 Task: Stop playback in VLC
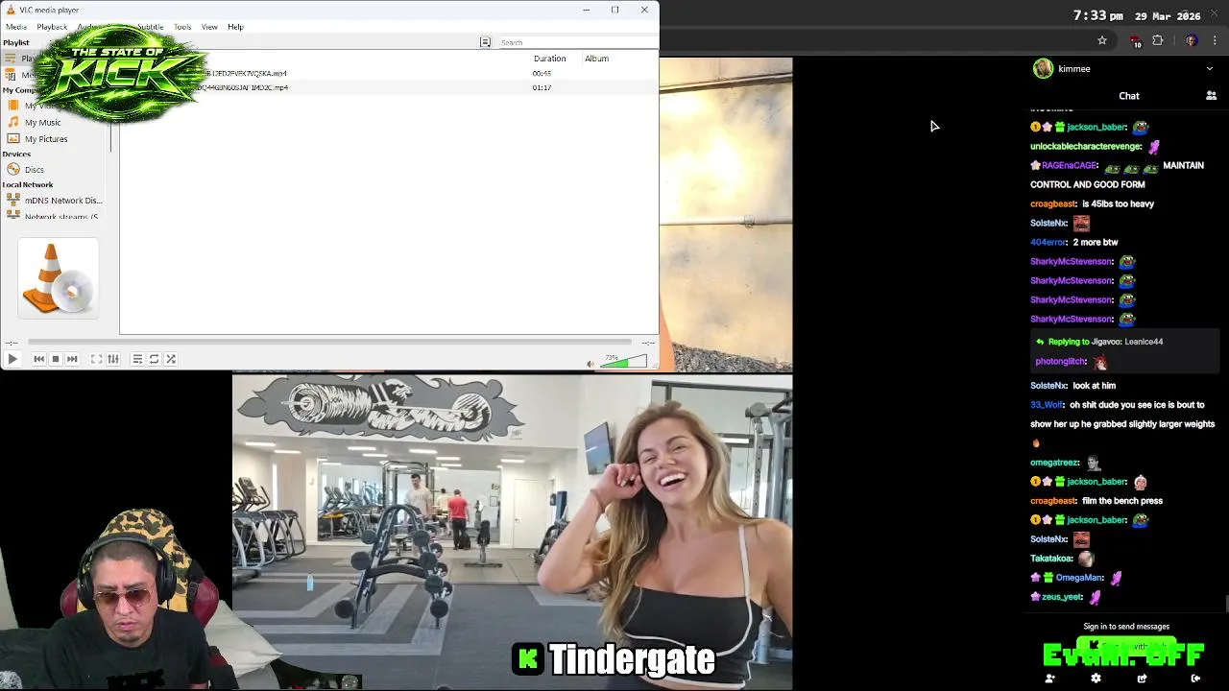[x=56, y=359]
